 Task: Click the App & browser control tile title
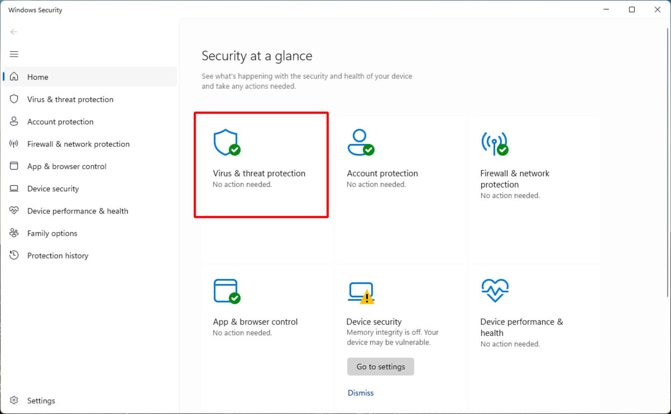pos(255,322)
